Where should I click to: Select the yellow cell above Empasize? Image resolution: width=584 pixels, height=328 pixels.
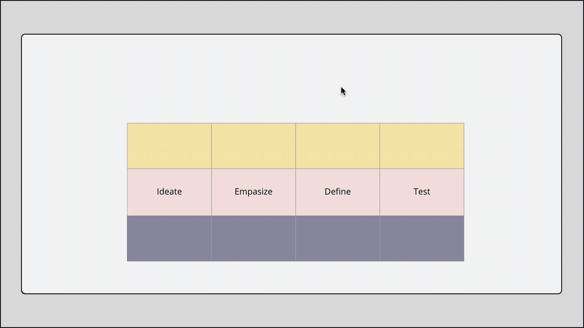coord(253,146)
